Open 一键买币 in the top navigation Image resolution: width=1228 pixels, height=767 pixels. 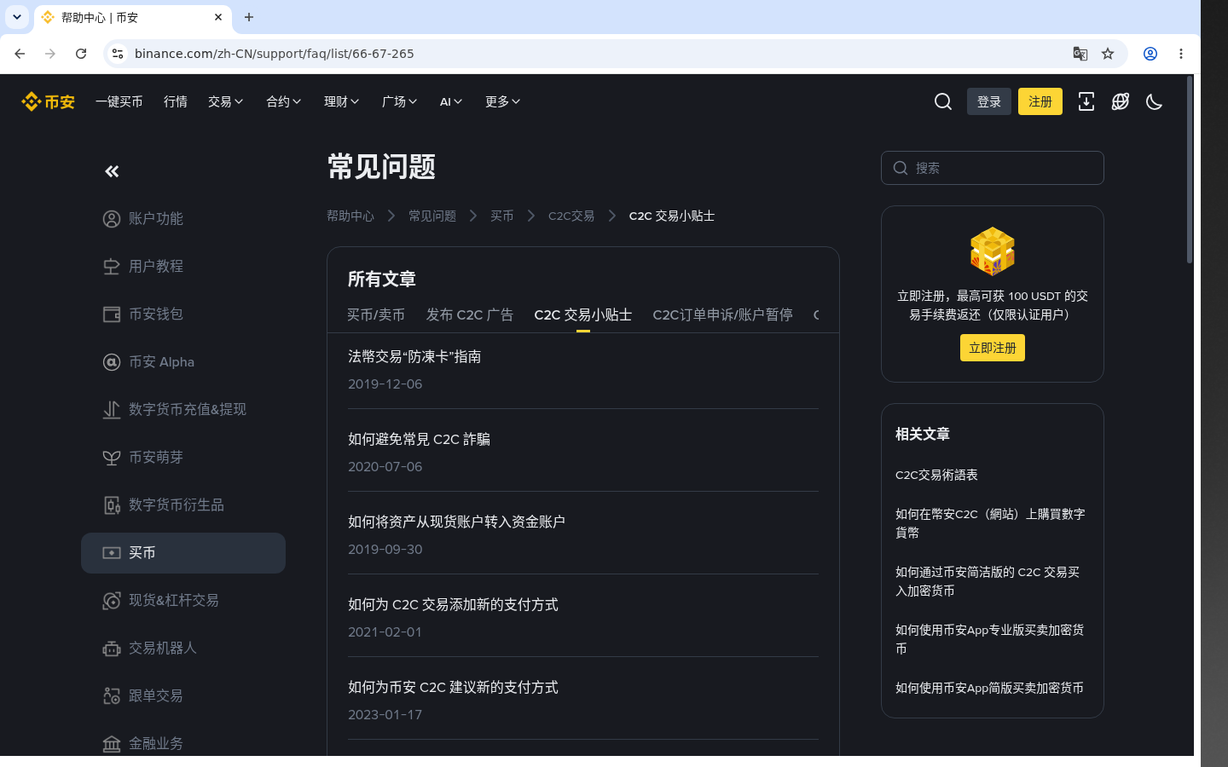(119, 101)
